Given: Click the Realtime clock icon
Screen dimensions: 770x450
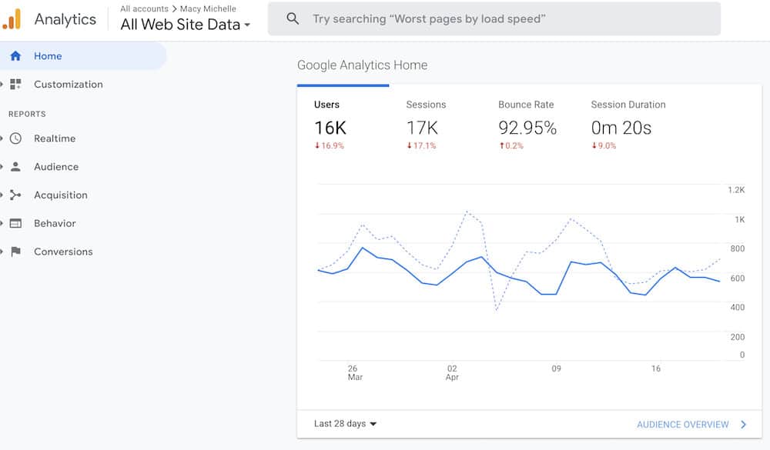Looking at the screenshot, I should (15, 138).
